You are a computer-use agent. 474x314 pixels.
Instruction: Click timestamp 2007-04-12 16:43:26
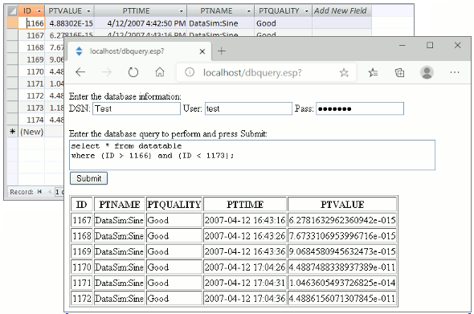(245, 236)
